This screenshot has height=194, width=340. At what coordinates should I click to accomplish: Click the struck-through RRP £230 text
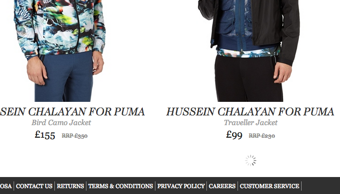(x=262, y=136)
